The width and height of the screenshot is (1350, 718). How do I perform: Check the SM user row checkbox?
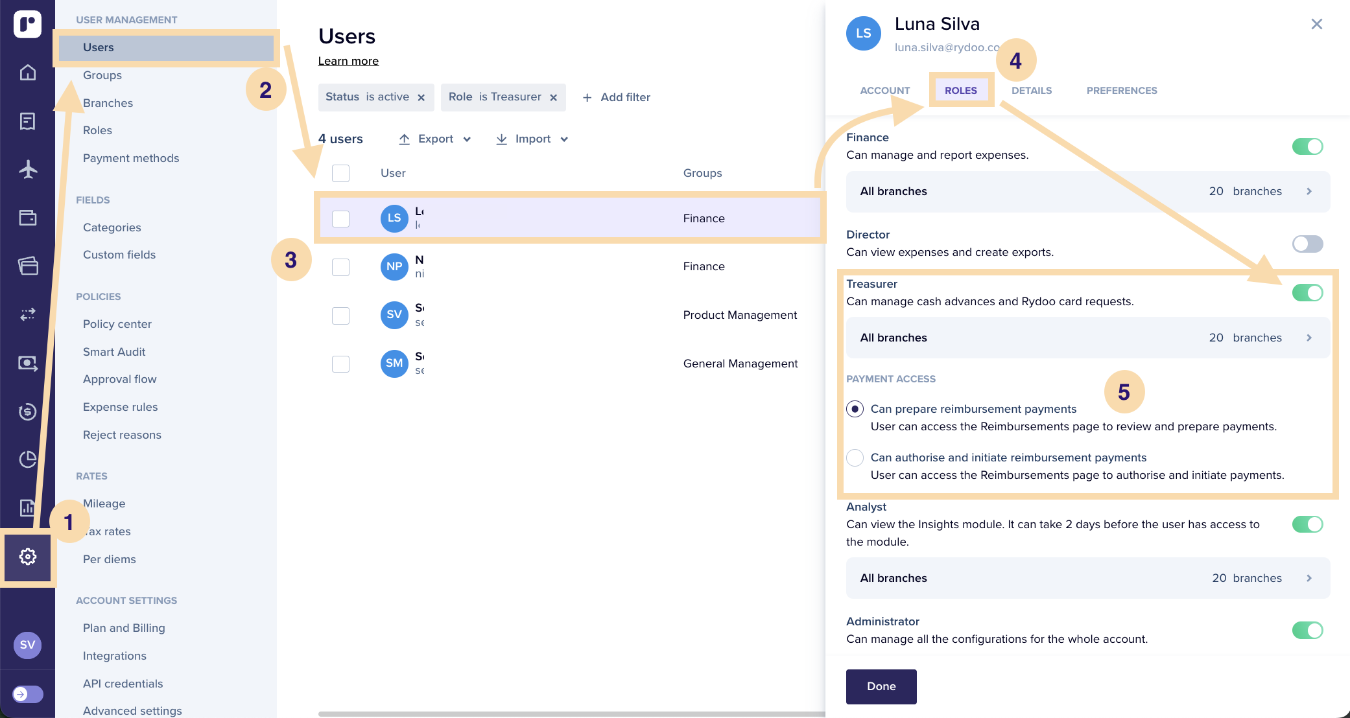pos(340,364)
